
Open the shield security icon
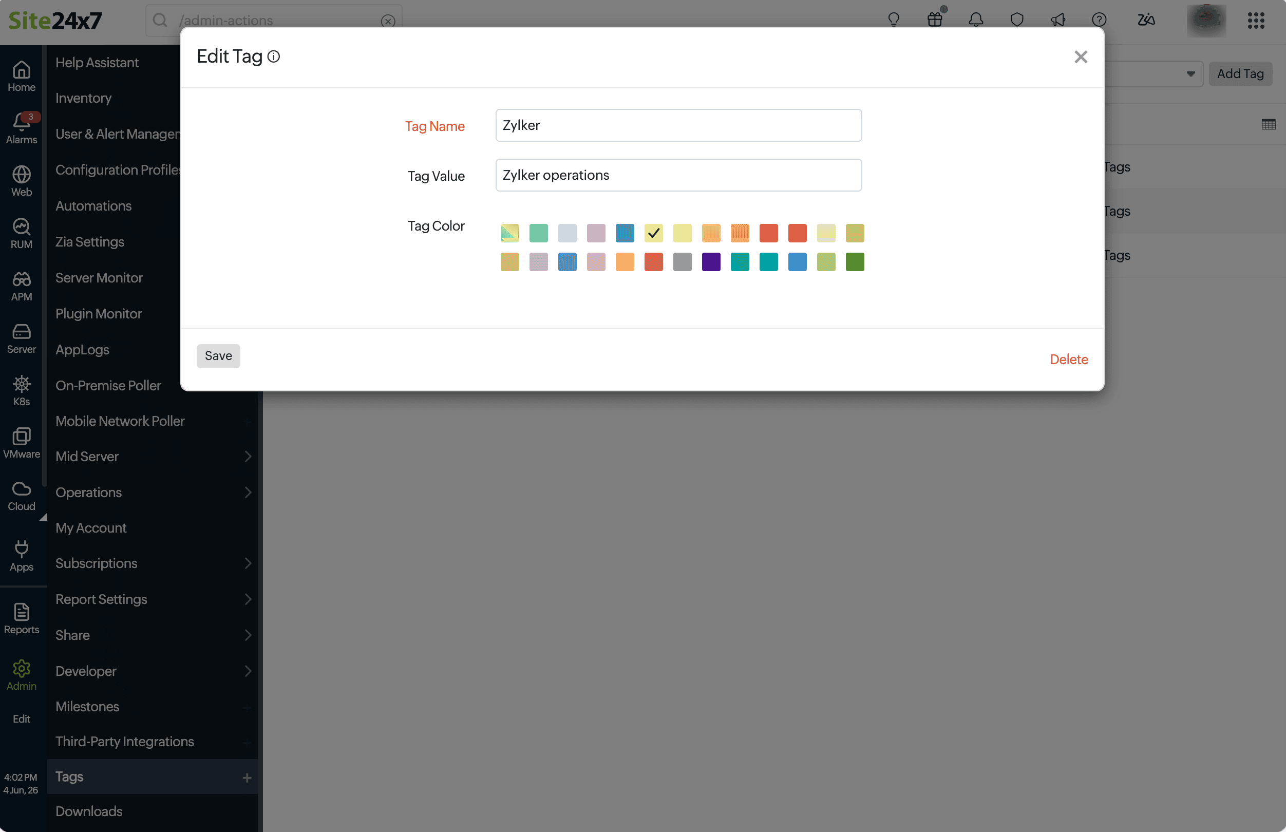pyautogui.click(x=1017, y=20)
